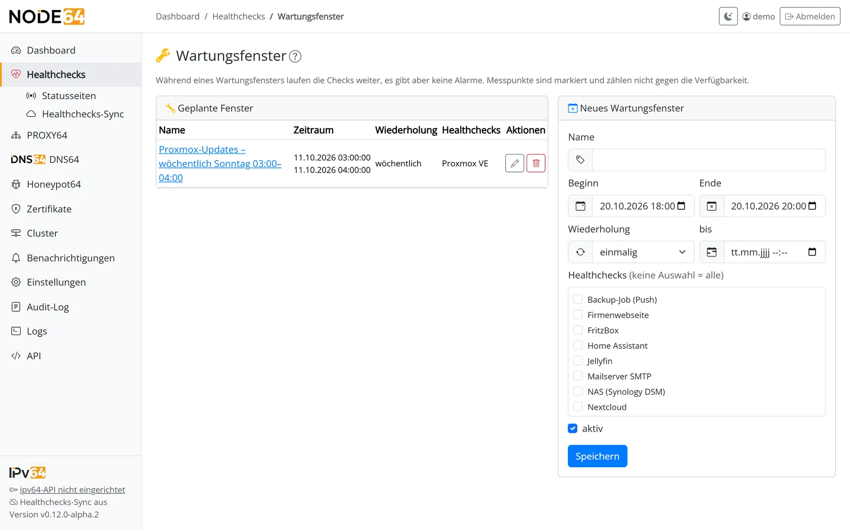Image resolution: width=850 pixels, height=531 pixels.
Task: Check the Mailserver SMTP checkbox
Action: (578, 376)
